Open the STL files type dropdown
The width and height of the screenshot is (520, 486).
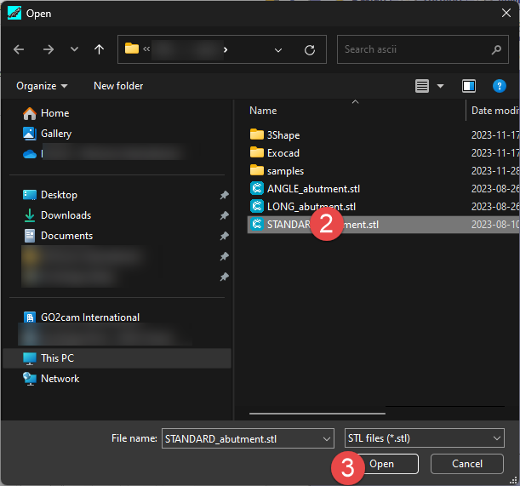[424, 438]
